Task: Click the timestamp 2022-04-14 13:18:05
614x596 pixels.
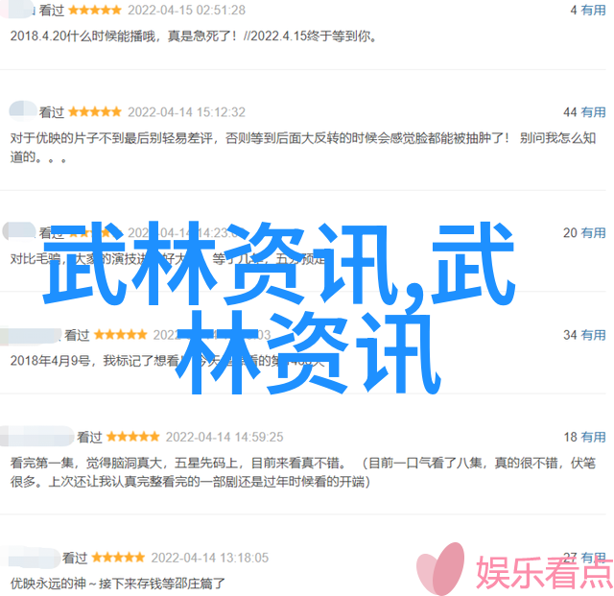Action: click(x=210, y=558)
